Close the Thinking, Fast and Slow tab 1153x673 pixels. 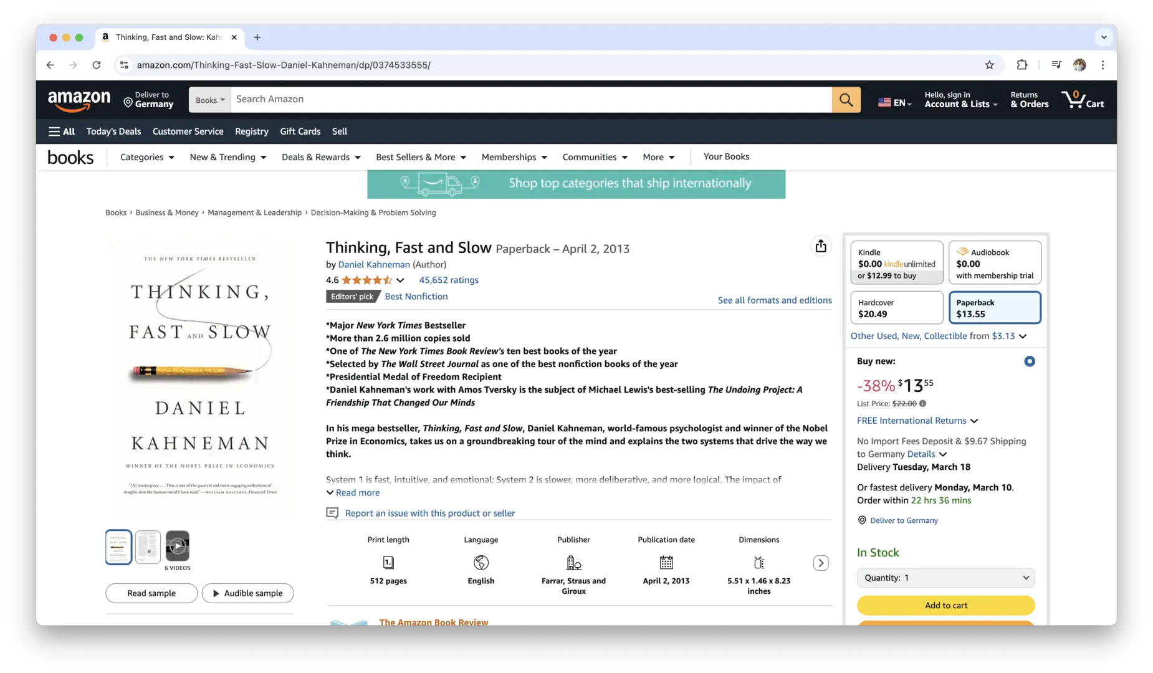click(234, 37)
